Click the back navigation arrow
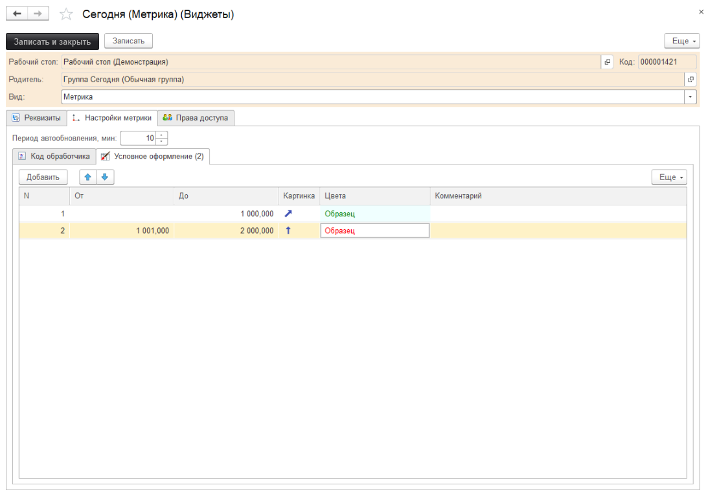This screenshot has width=708, height=496. point(16,14)
